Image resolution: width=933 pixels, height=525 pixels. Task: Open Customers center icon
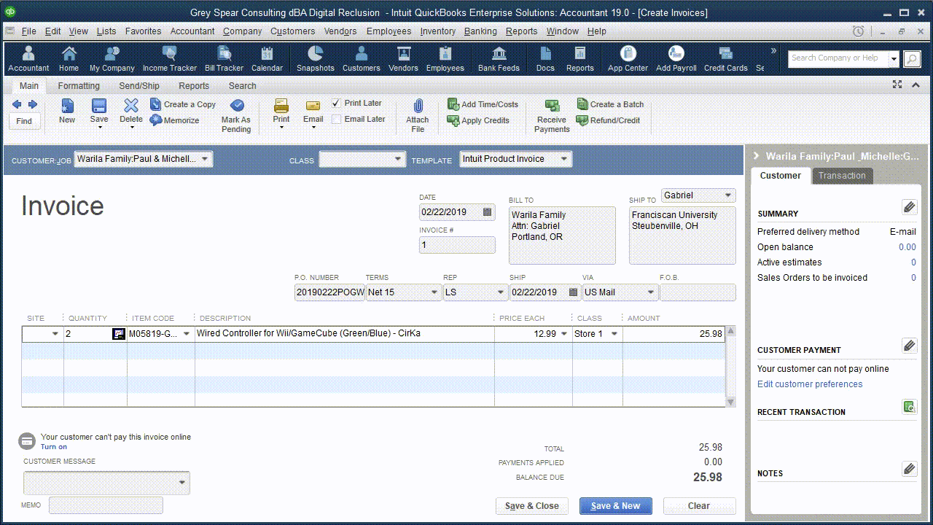(361, 58)
